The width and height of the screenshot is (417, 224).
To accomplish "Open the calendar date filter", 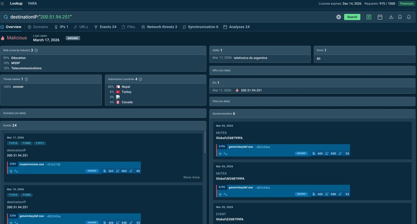I will click(380, 17).
